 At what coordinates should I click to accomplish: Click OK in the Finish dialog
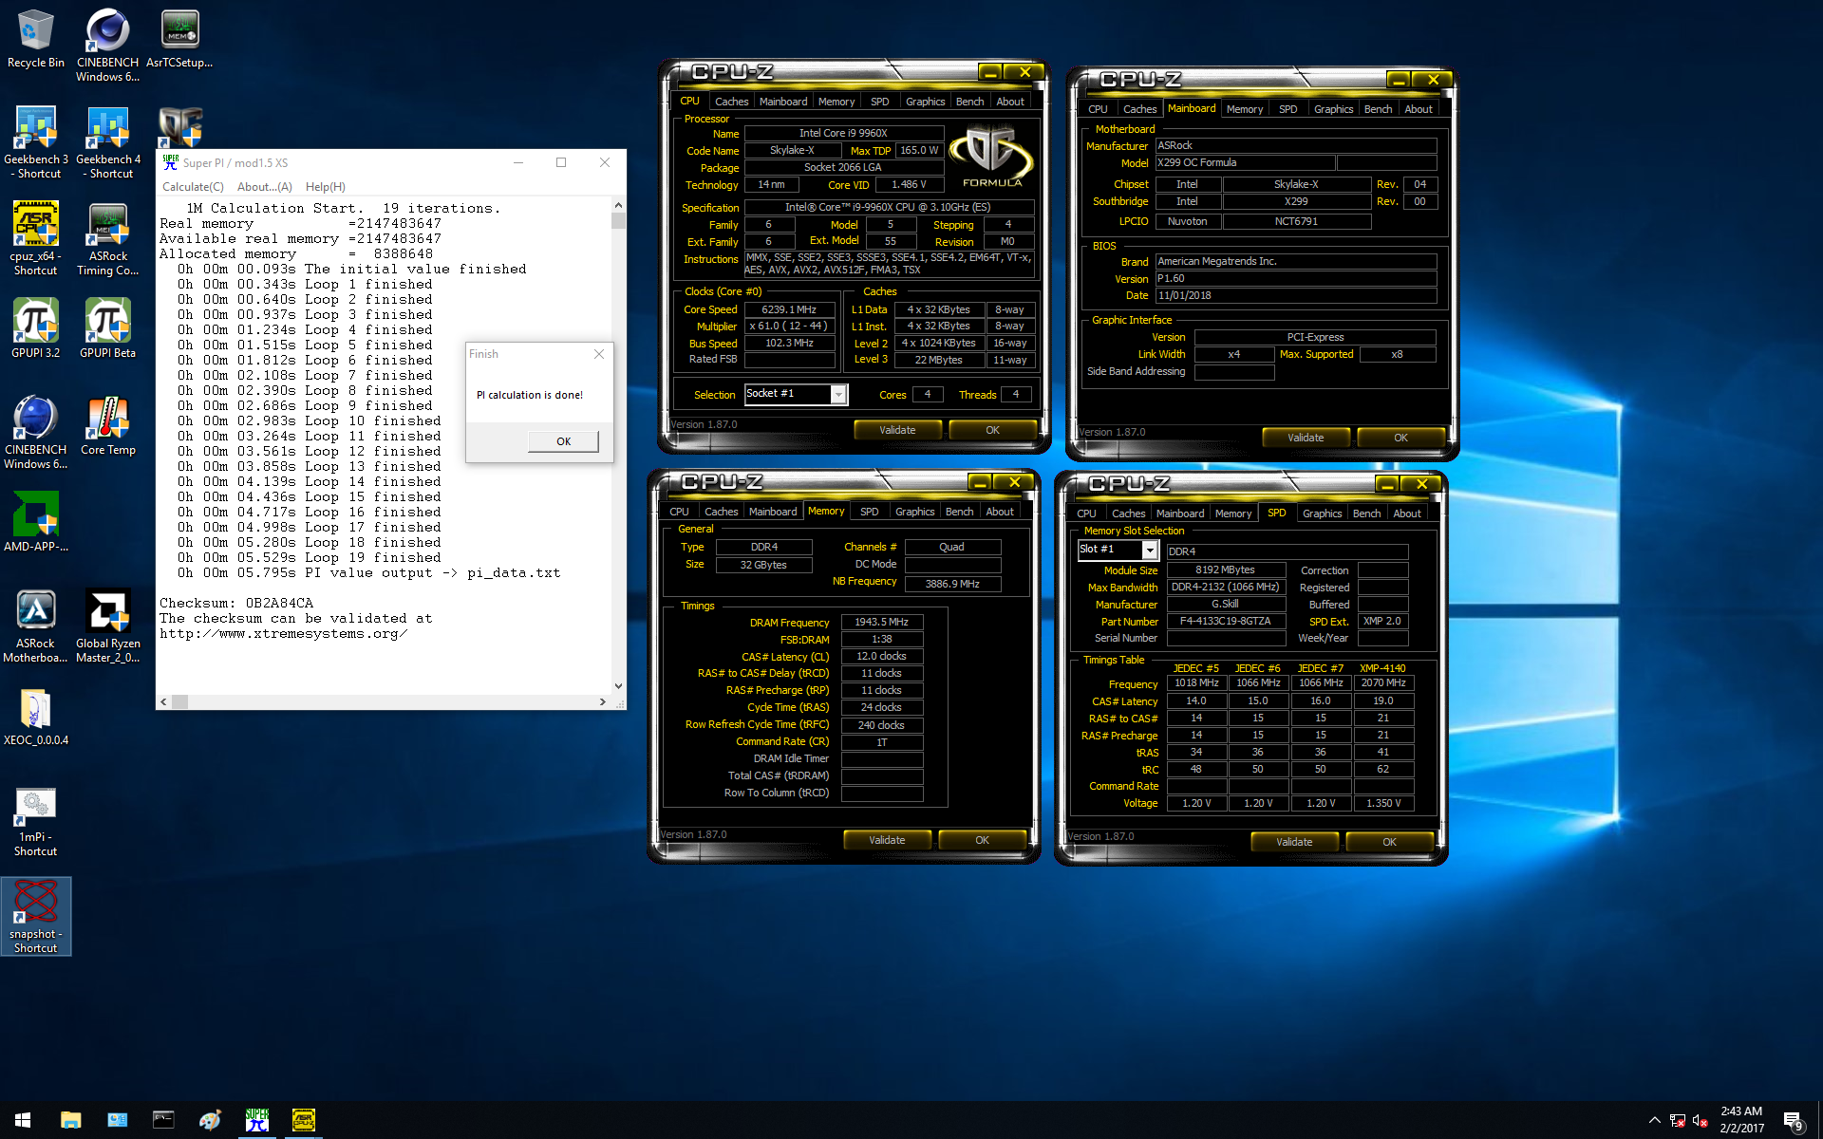564,441
